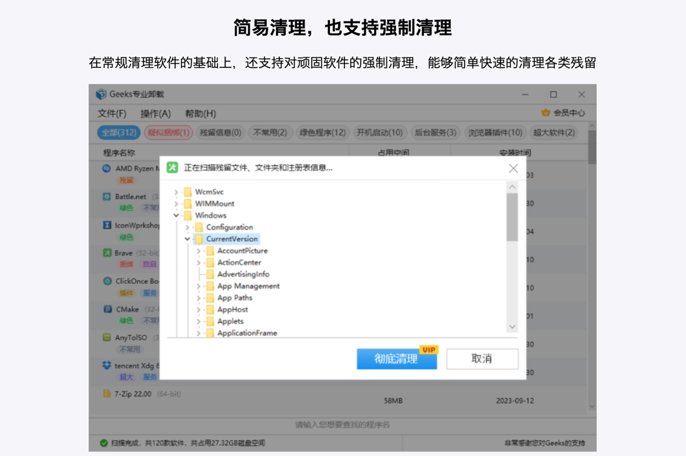Select the tencent Xdg program icon

coord(108,365)
